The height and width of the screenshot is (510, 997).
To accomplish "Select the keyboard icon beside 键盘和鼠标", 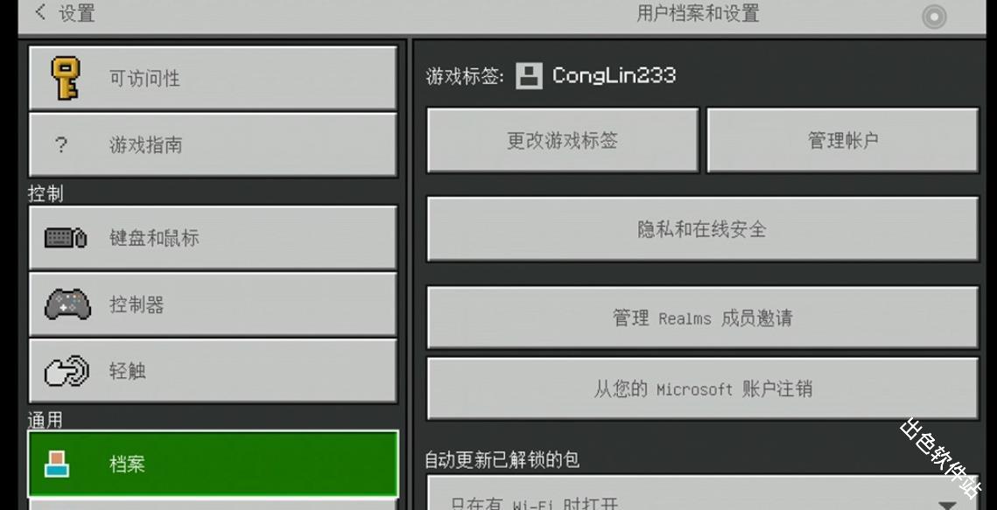I will pyautogui.click(x=66, y=236).
